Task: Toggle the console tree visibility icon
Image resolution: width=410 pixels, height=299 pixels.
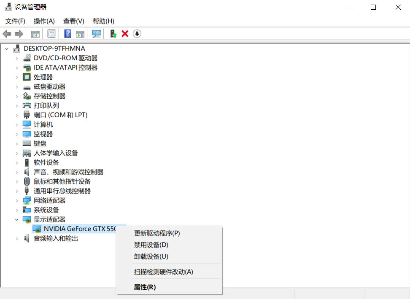Action: 35,33
